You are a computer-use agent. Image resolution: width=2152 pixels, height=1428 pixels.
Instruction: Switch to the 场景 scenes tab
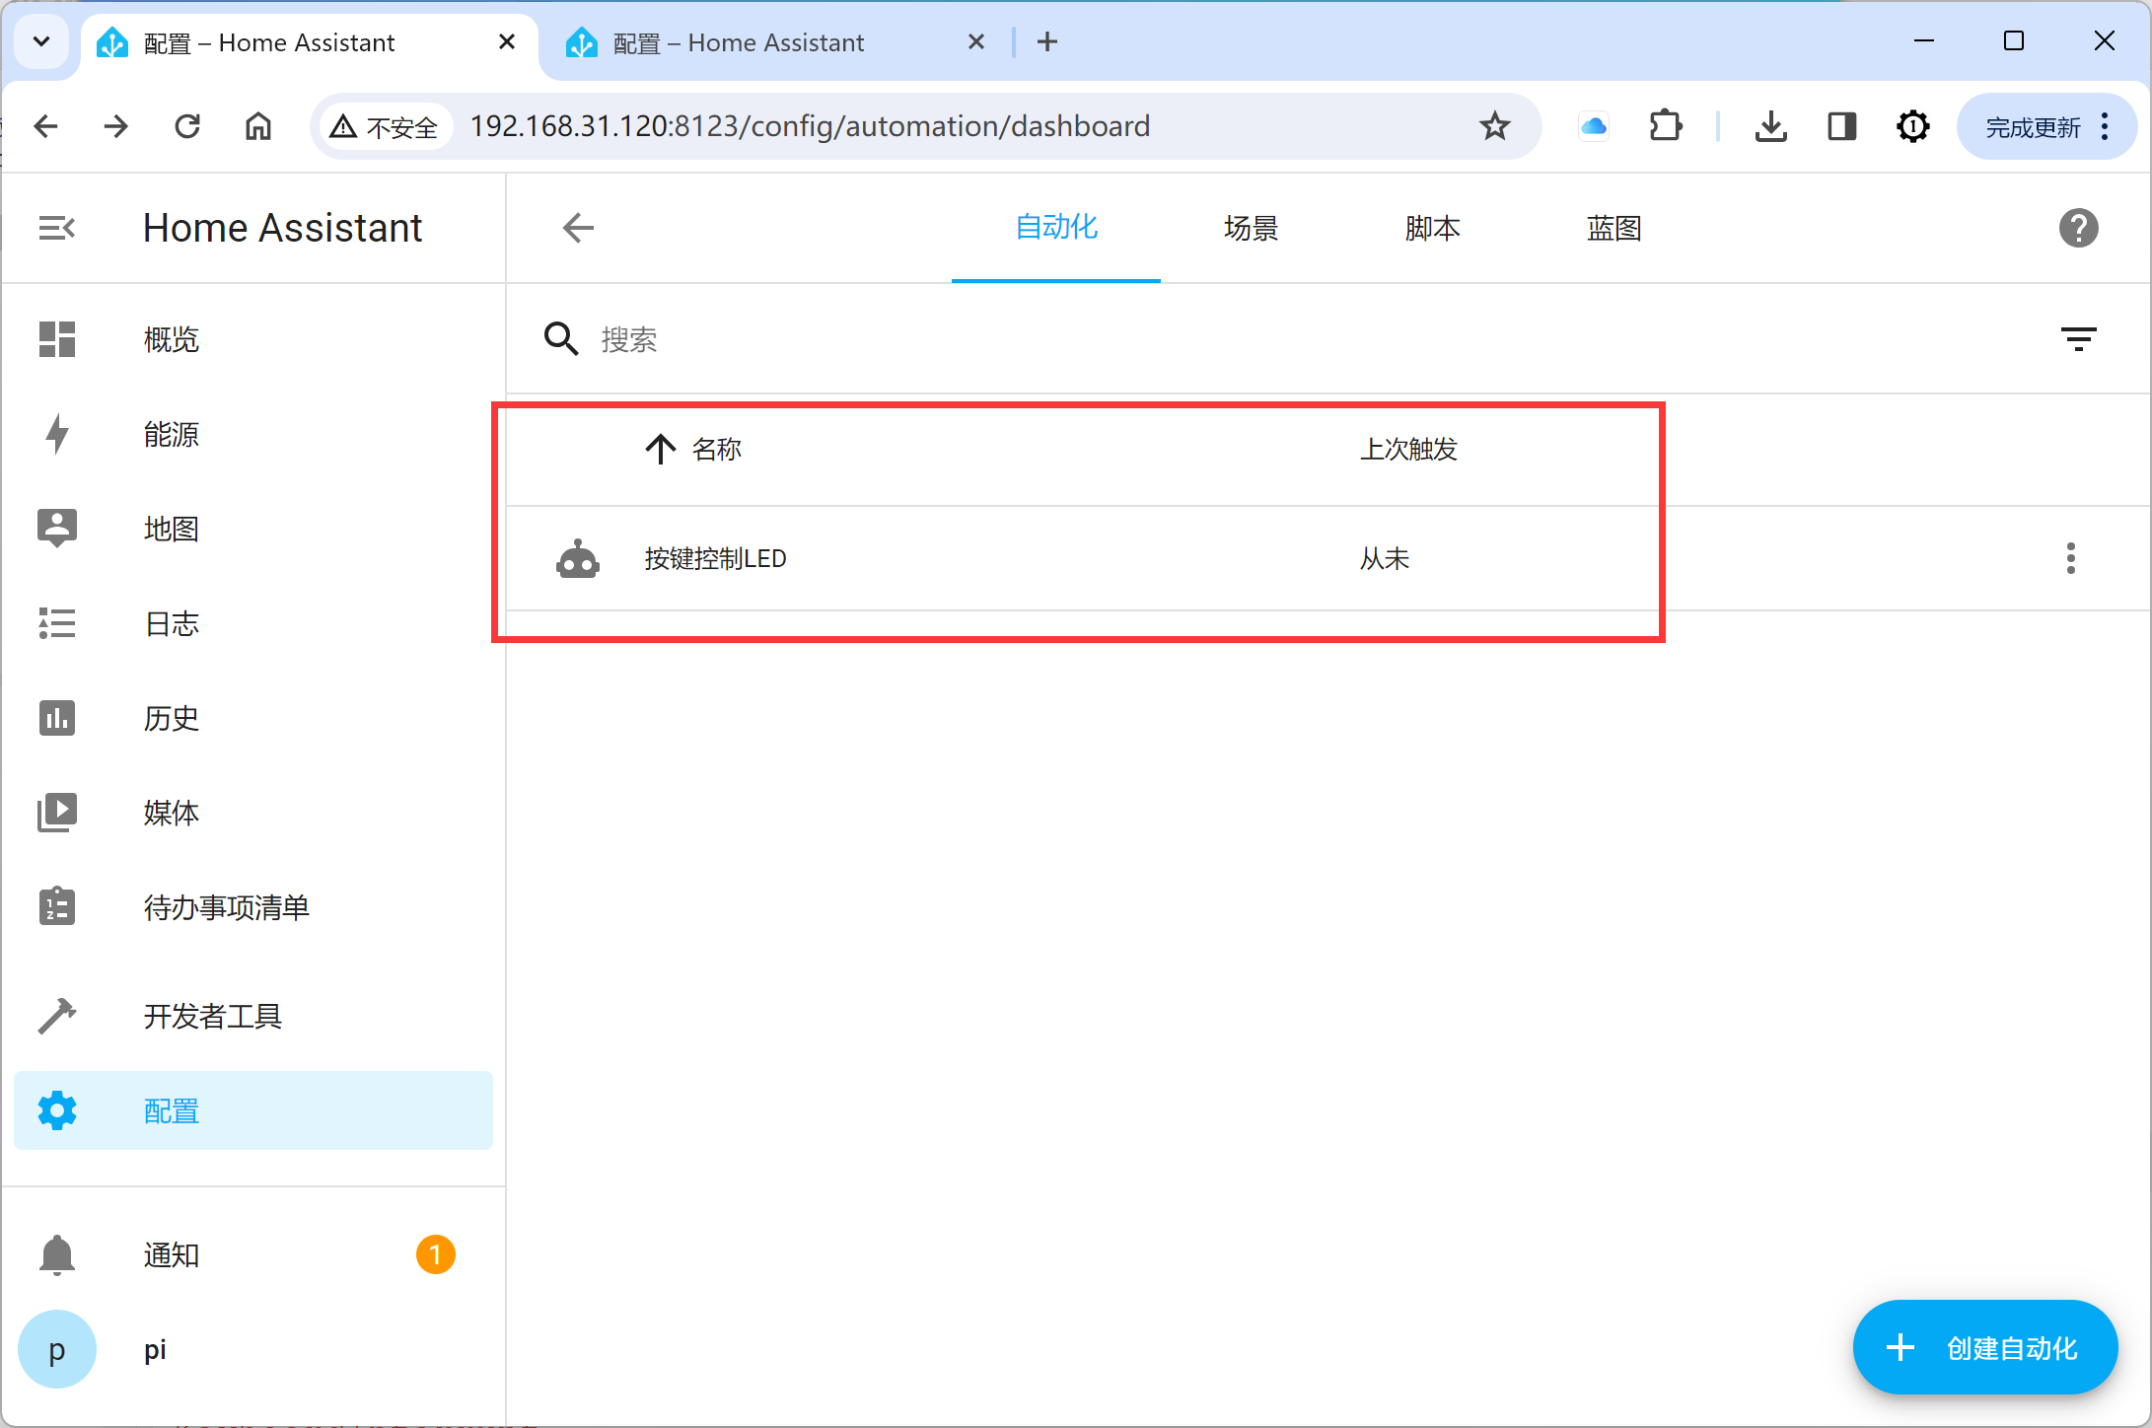[1251, 228]
